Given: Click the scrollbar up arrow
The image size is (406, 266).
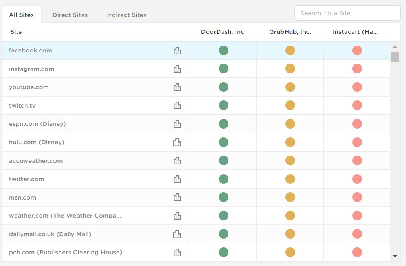Looking at the screenshot, I should (395, 47).
